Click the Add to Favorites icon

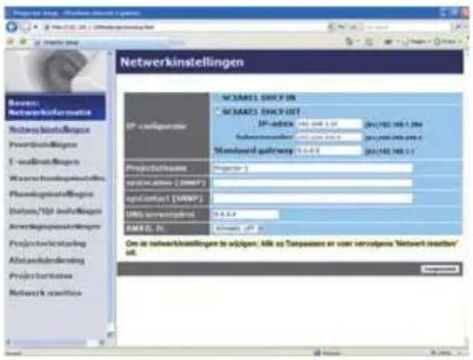click(x=24, y=42)
